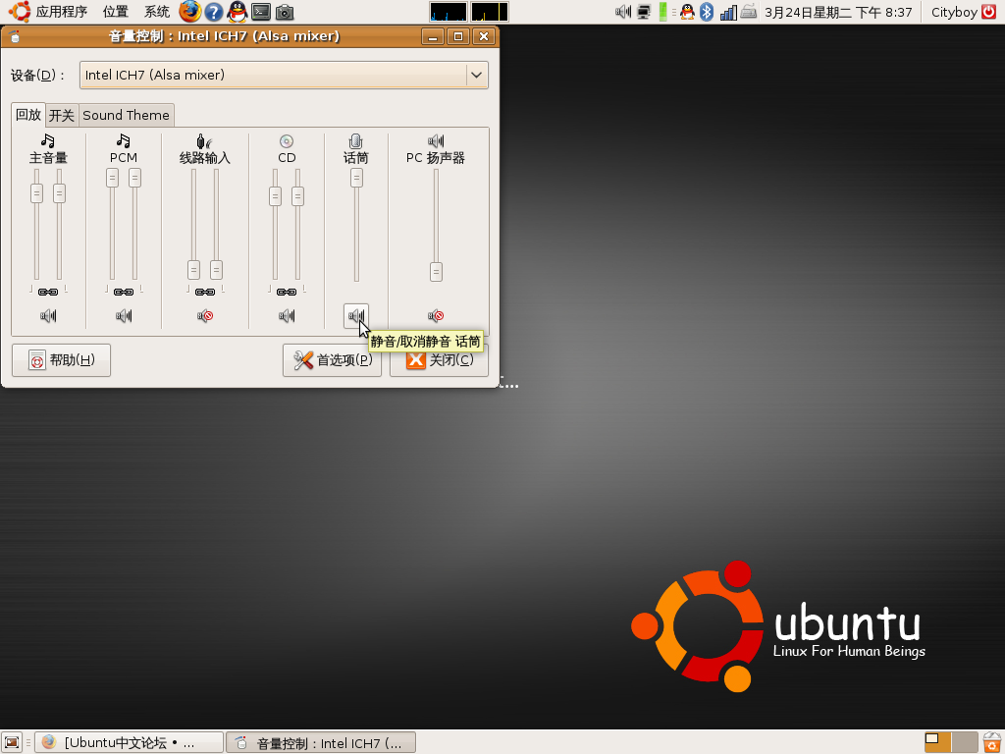Open the 应用程序 applications menu
The width and height of the screenshot is (1005, 754).
click(62, 12)
